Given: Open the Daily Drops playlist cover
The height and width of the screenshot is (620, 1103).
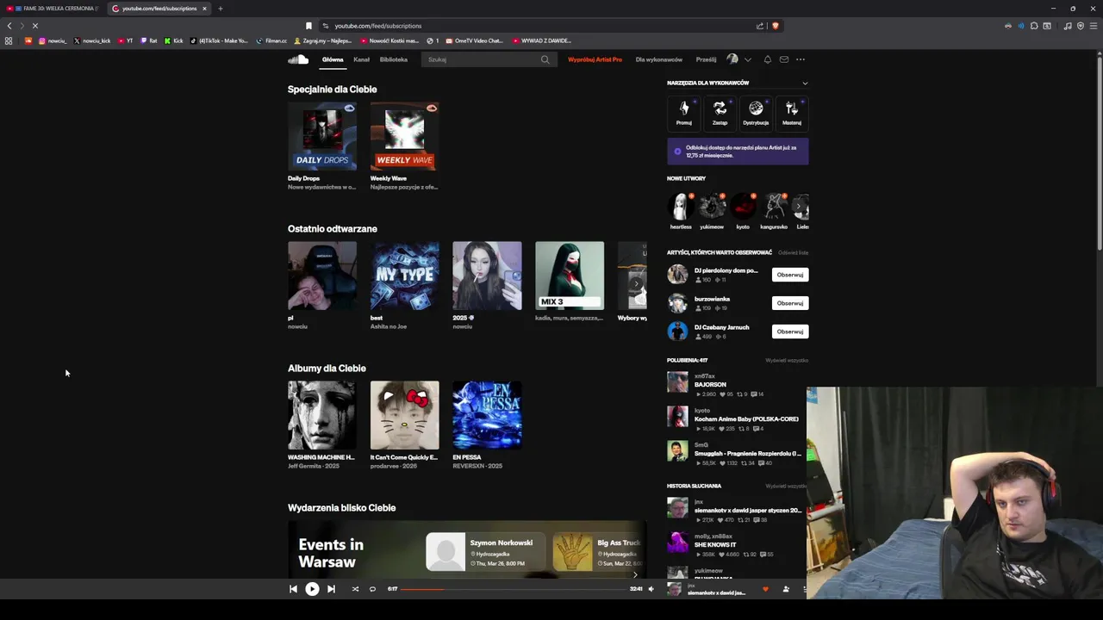Looking at the screenshot, I should (x=322, y=136).
